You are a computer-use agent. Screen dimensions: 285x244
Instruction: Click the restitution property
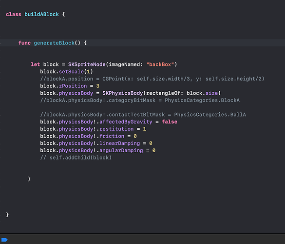[116, 129]
